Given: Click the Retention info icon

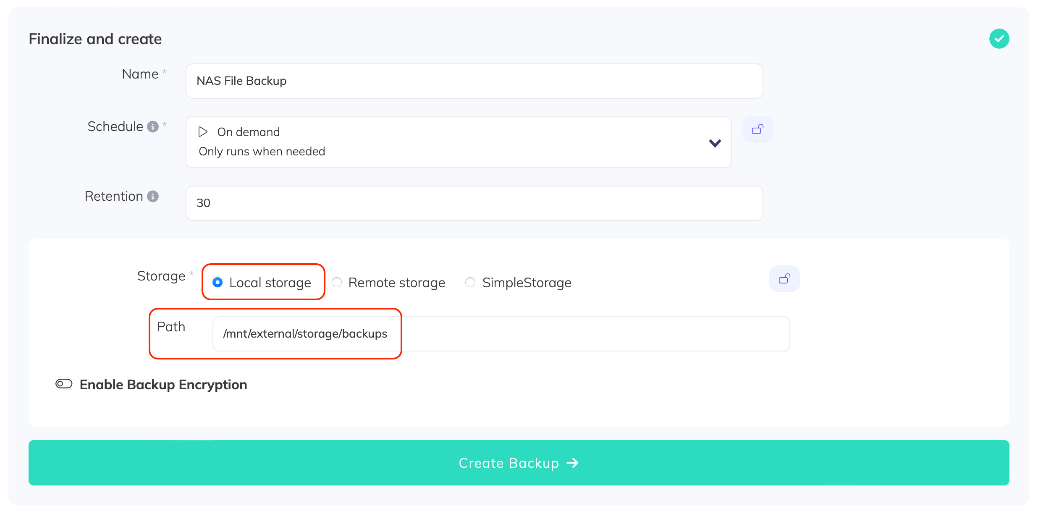Looking at the screenshot, I should 153,196.
